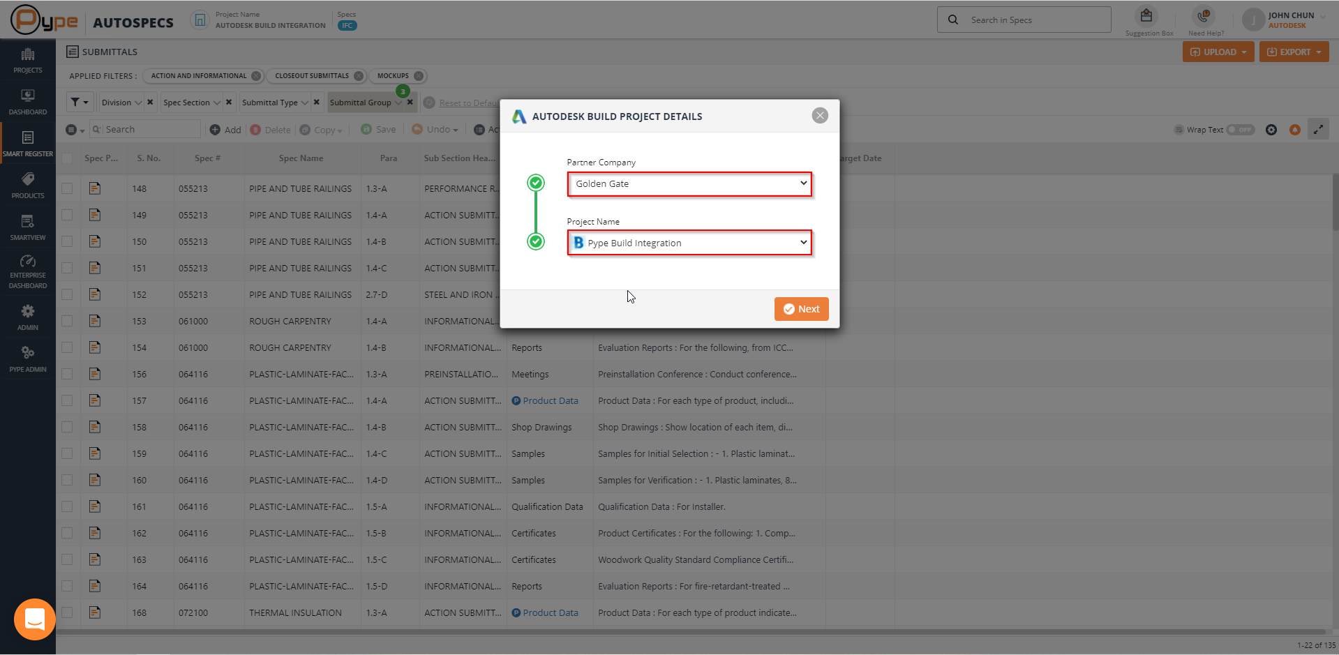Open the Upload dropdown button
The image size is (1339, 655).
click(1218, 52)
